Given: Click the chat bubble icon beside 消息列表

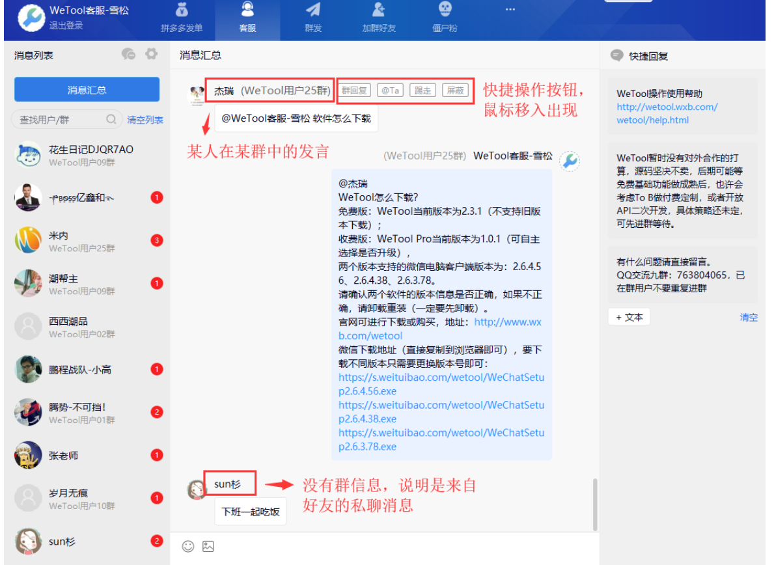Looking at the screenshot, I should click(129, 54).
